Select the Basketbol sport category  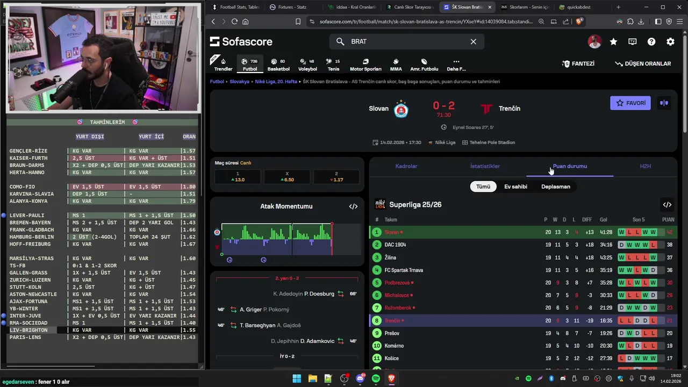pos(278,64)
